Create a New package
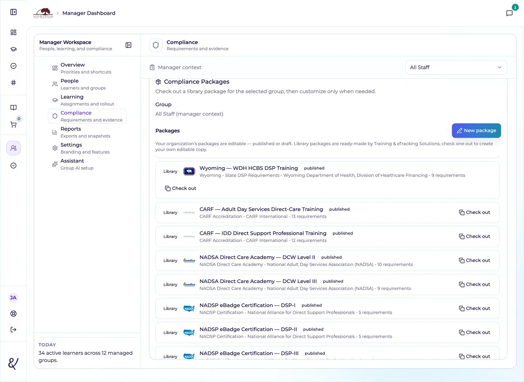 pos(476,131)
